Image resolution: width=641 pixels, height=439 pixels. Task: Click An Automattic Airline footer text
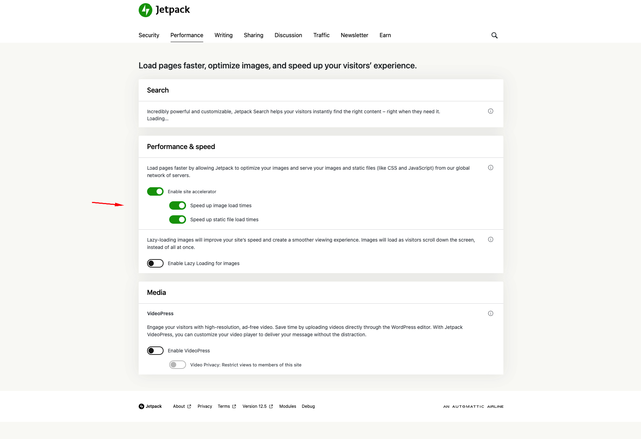pyautogui.click(x=473, y=407)
